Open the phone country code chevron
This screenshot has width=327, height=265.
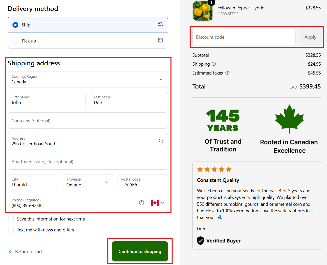pos(163,203)
